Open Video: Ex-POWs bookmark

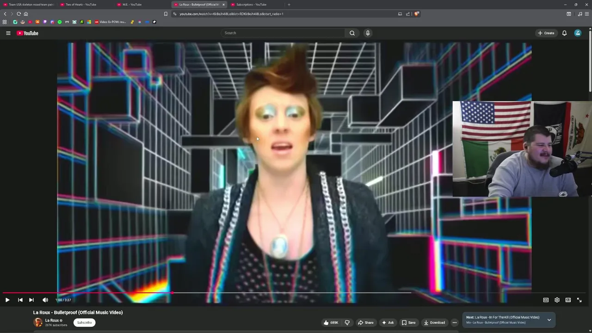[x=110, y=22]
